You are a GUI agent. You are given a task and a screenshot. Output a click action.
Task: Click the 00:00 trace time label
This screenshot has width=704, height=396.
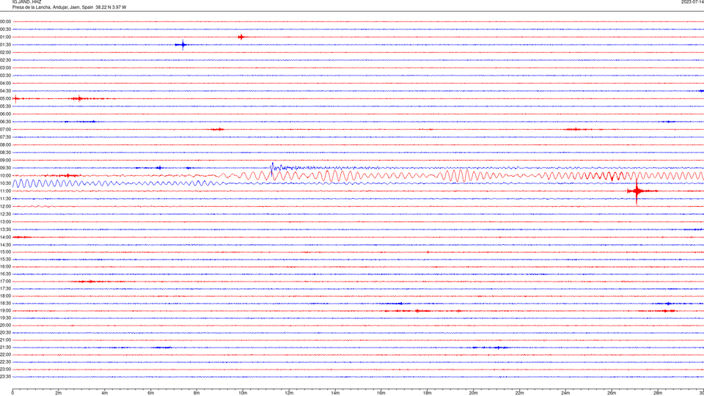coord(5,21)
